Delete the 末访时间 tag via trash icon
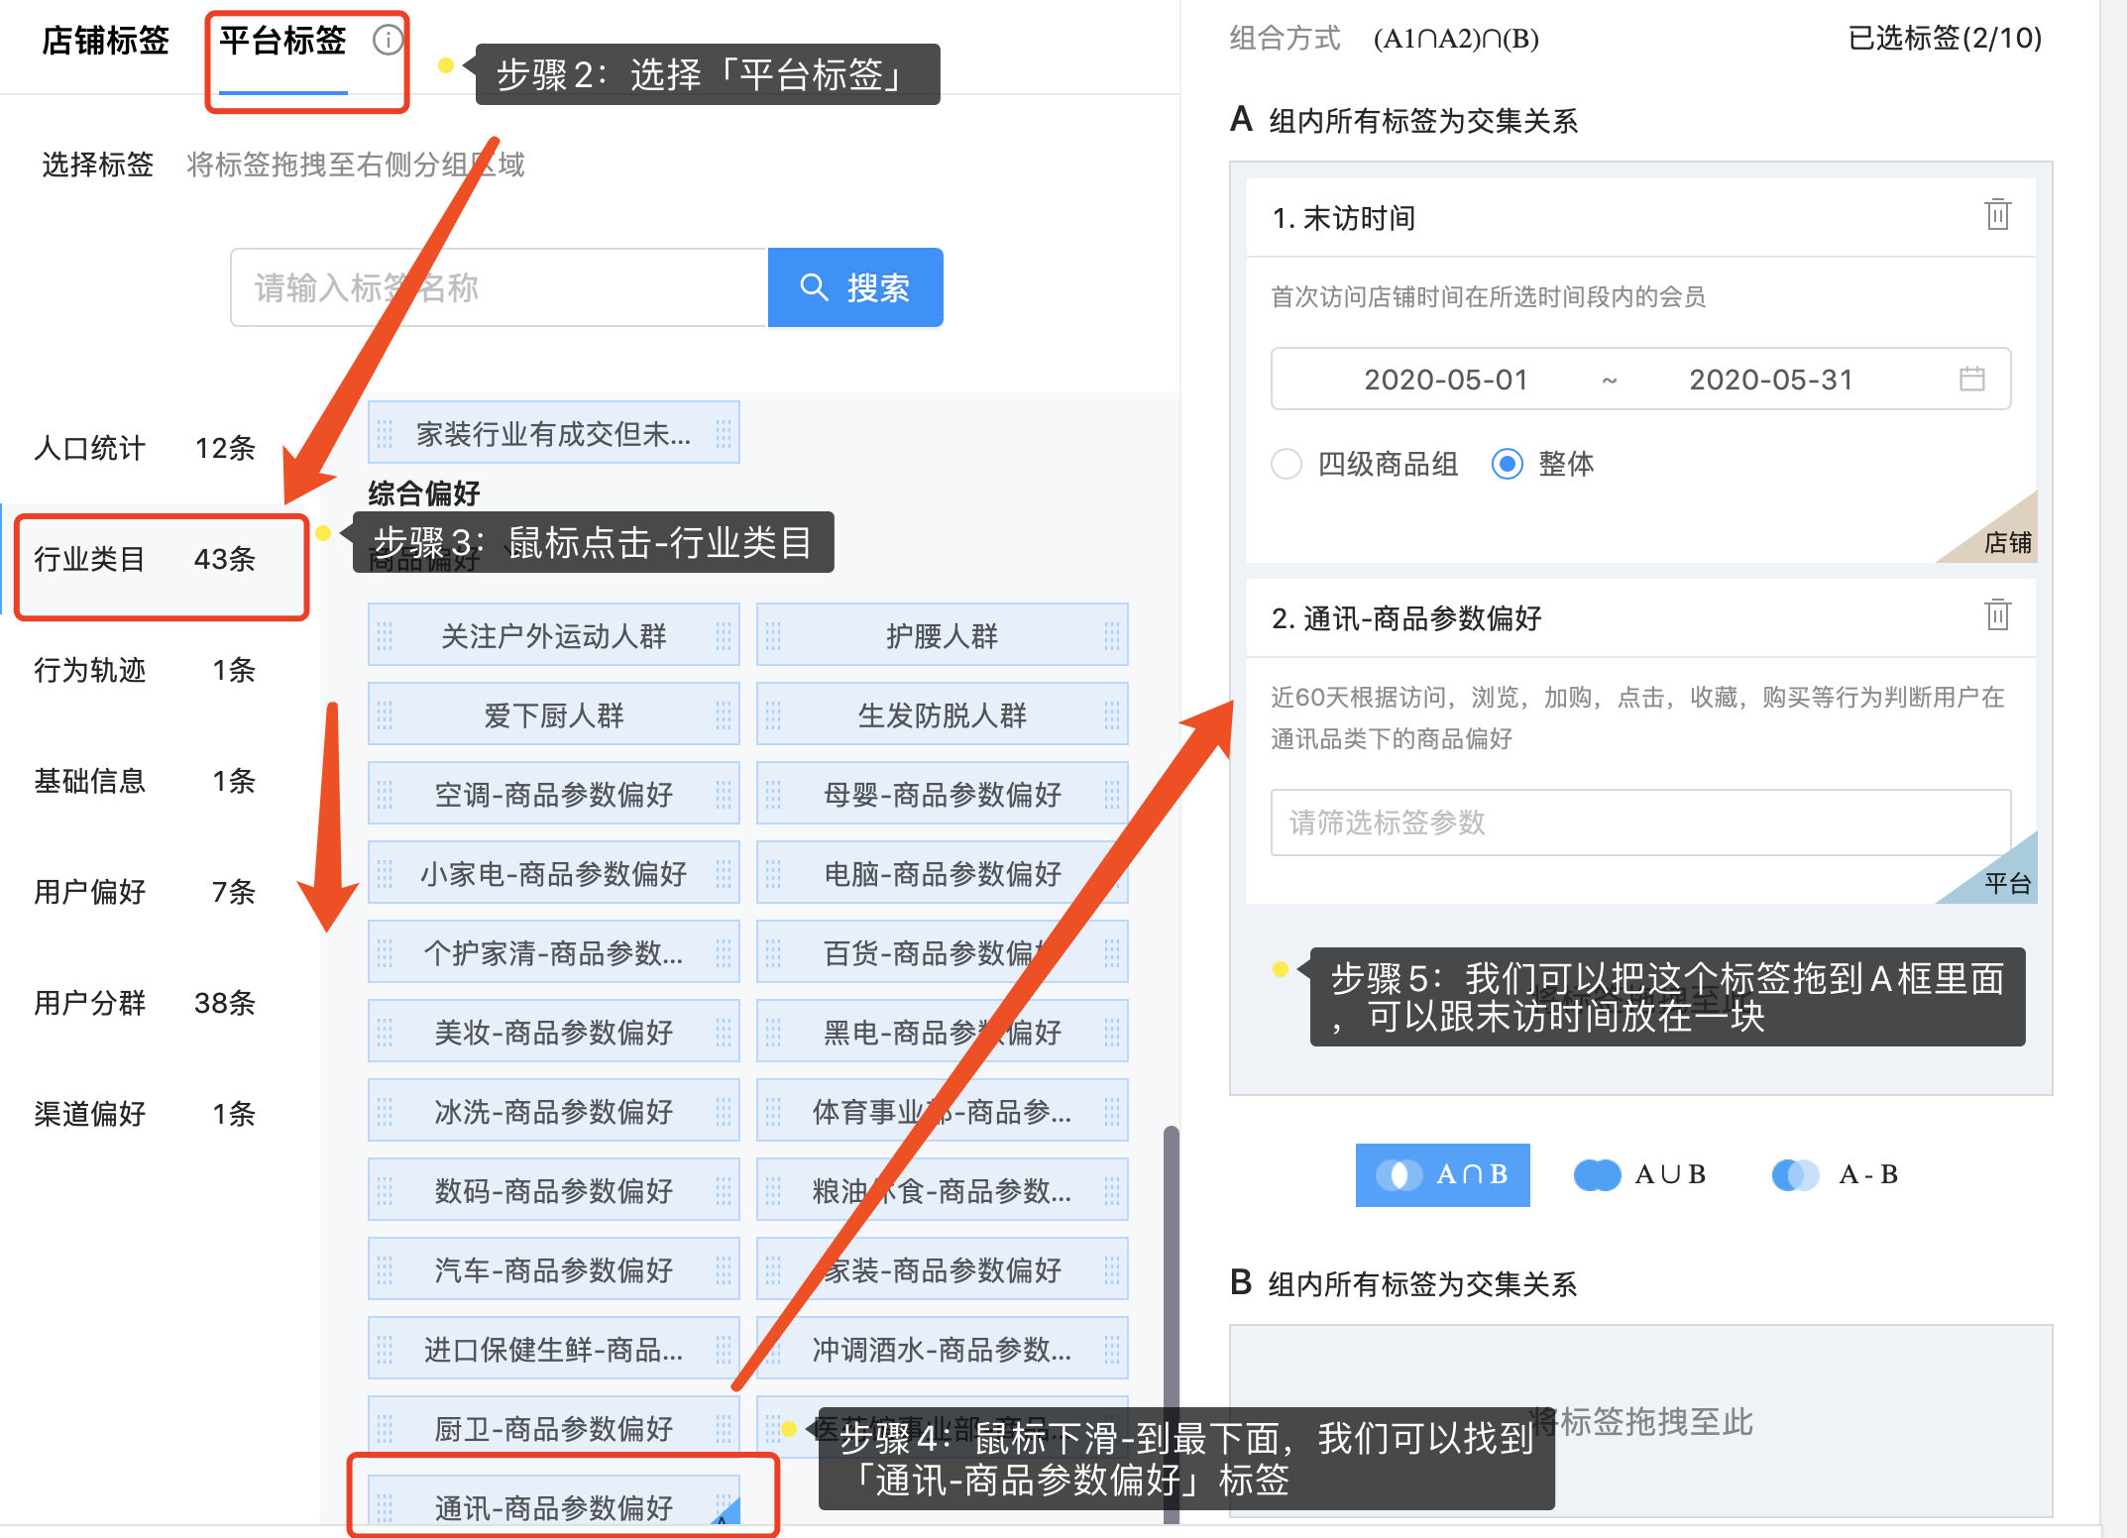Screen dimensions: 2127x1538 point(1997,215)
